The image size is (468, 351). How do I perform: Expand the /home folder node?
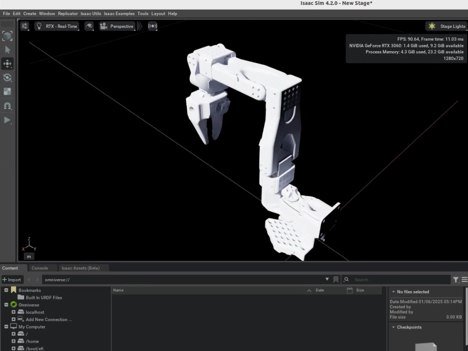coord(13,341)
